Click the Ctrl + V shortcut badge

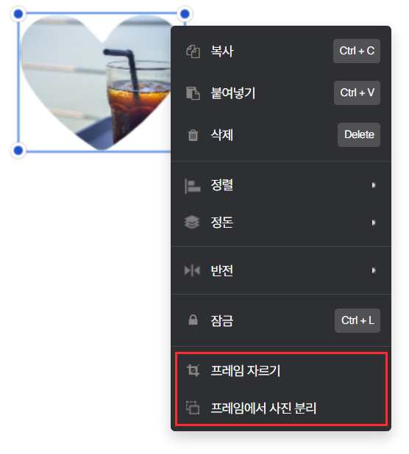pos(357,93)
